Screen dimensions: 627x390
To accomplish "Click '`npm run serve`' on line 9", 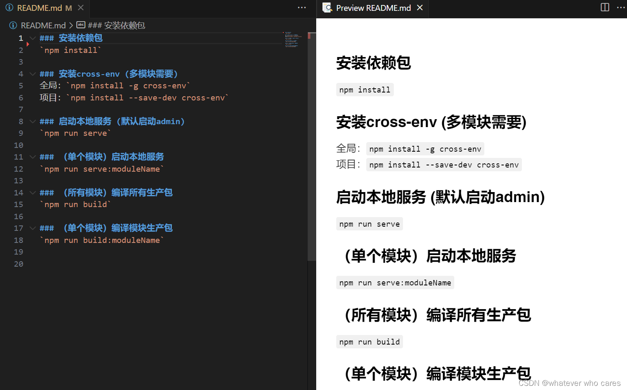I will tap(76, 133).
